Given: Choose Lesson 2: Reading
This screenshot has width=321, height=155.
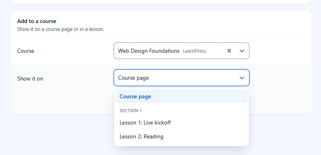Looking at the screenshot, I should (x=182, y=136).
